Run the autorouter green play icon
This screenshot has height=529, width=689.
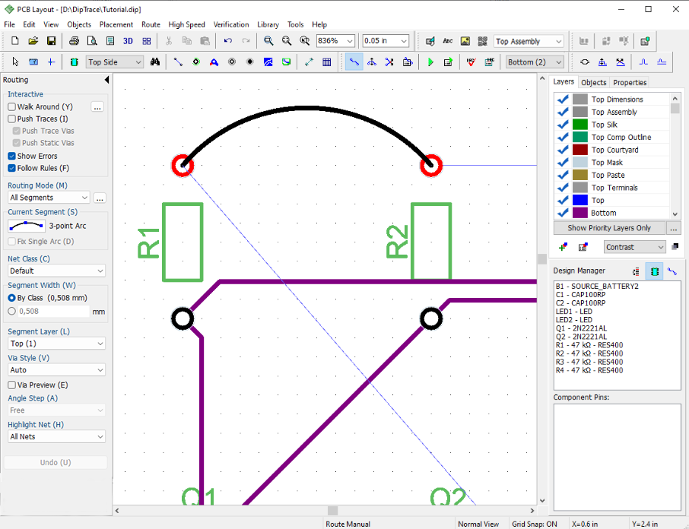430,62
